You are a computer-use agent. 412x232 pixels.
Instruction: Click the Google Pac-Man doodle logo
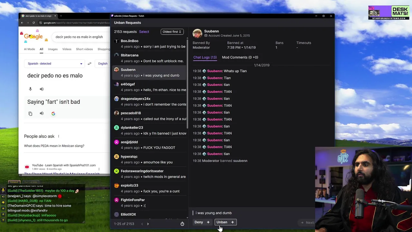click(x=33, y=36)
